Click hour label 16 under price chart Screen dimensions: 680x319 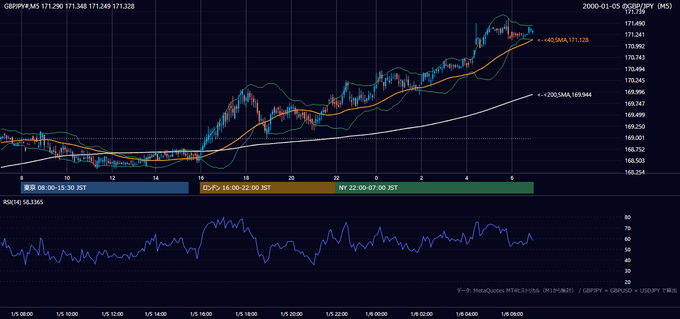tap(201, 178)
